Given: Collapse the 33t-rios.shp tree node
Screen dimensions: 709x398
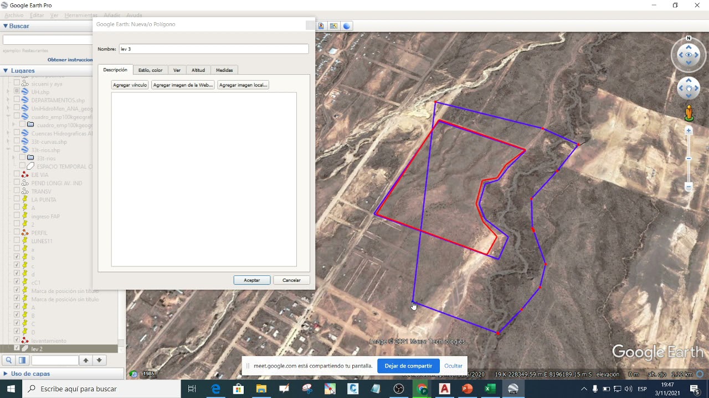Looking at the screenshot, I should click(x=8, y=150).
